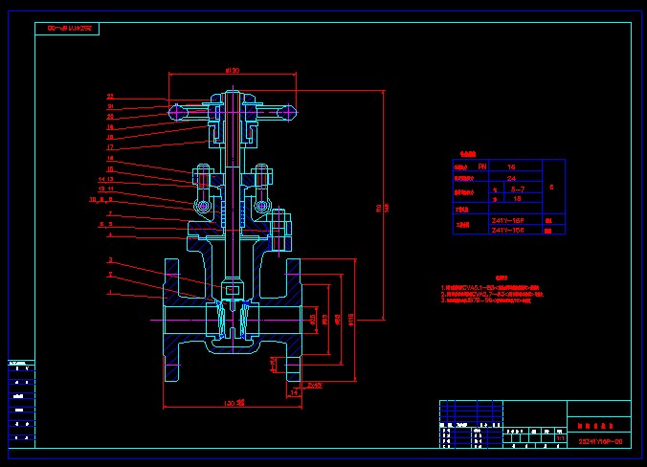Click the bonnet side bolt nut
647x467 pixels.
click(x=283, y=228)
